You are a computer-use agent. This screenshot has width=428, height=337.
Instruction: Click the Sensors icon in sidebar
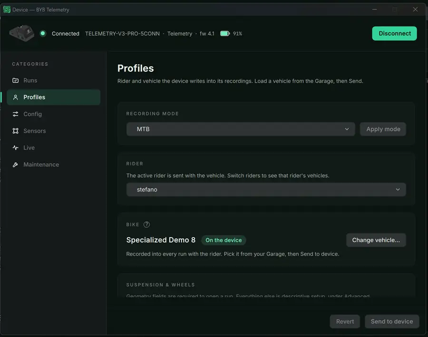16,131
